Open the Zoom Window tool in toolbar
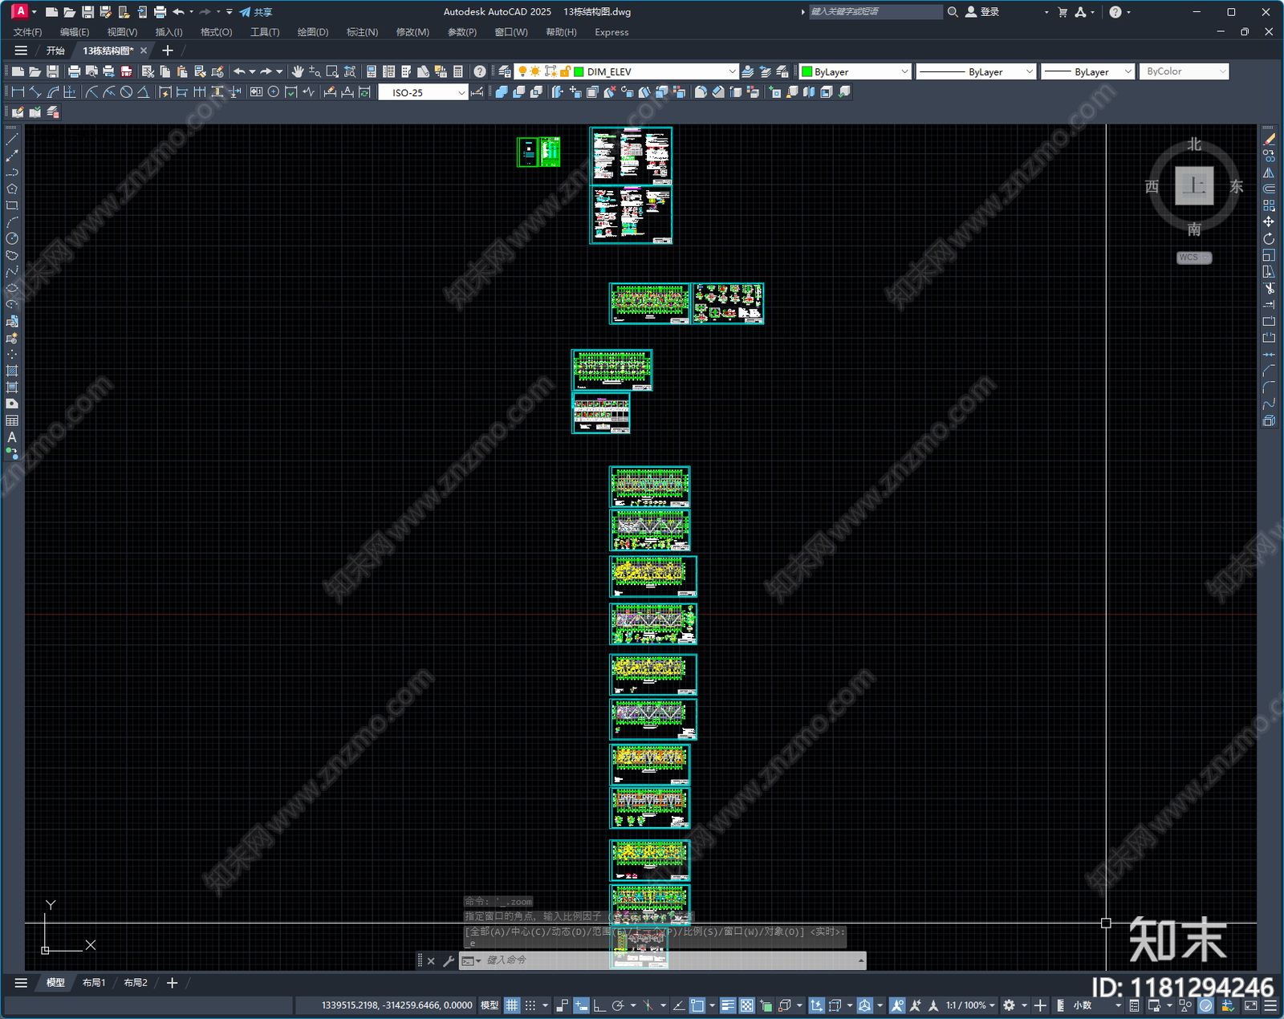 click(332, 71)
